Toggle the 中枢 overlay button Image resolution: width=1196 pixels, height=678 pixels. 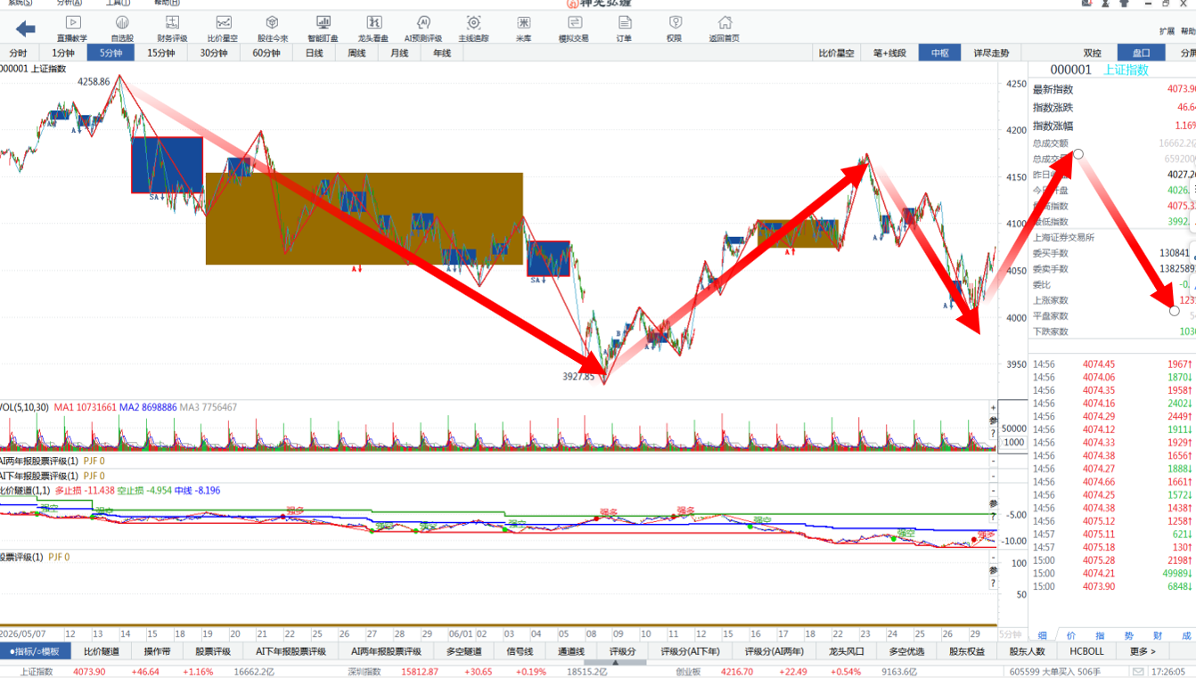[940, 53]
